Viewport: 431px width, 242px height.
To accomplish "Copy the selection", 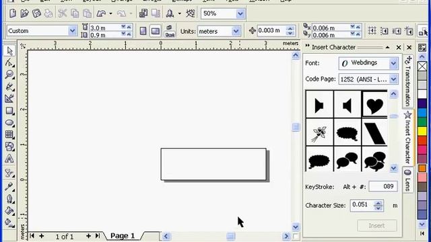I will [x=75, y=13].
